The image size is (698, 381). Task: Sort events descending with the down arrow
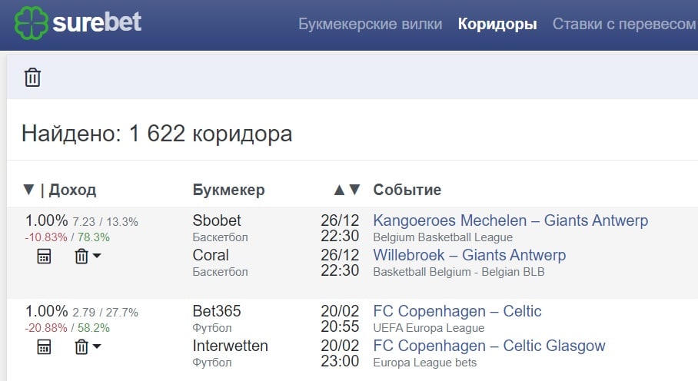click(354, 190)
